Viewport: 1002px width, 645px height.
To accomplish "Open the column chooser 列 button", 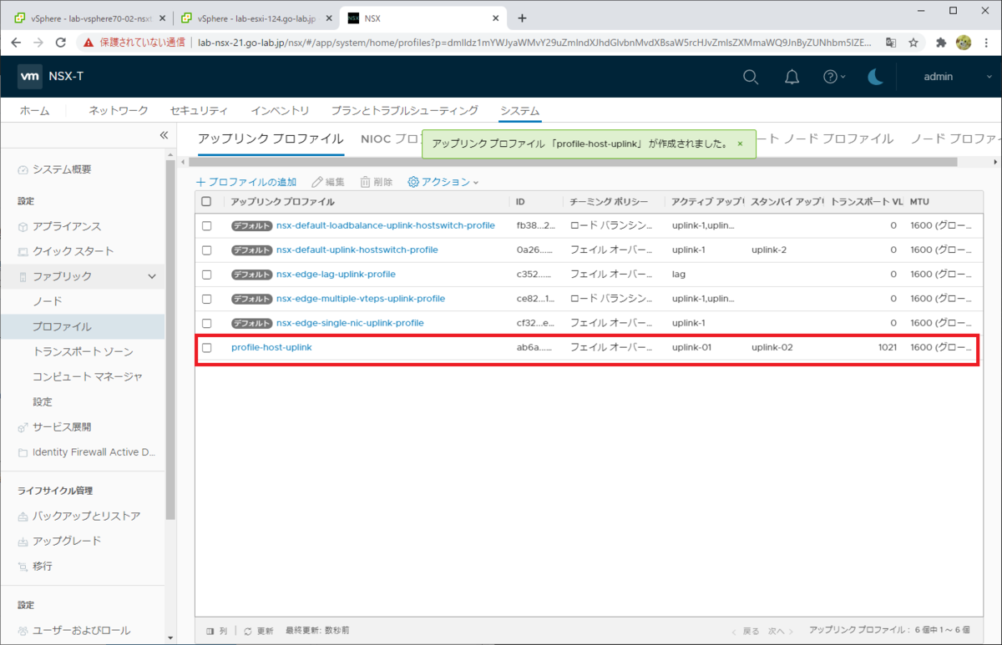I will click(215, 632).
